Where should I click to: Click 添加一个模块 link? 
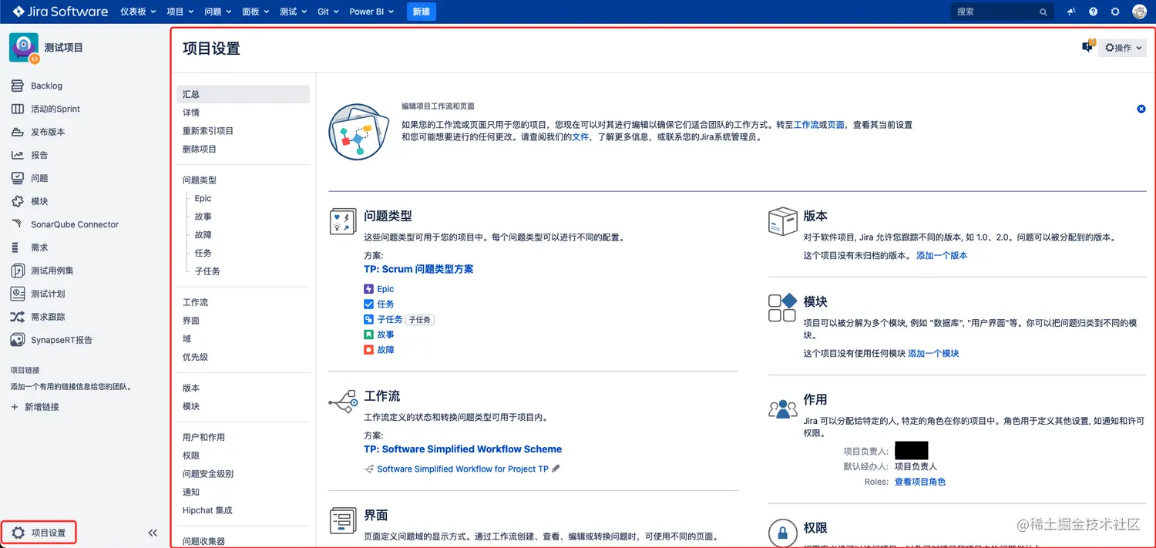pyautogui.click(x=933, y=353)
